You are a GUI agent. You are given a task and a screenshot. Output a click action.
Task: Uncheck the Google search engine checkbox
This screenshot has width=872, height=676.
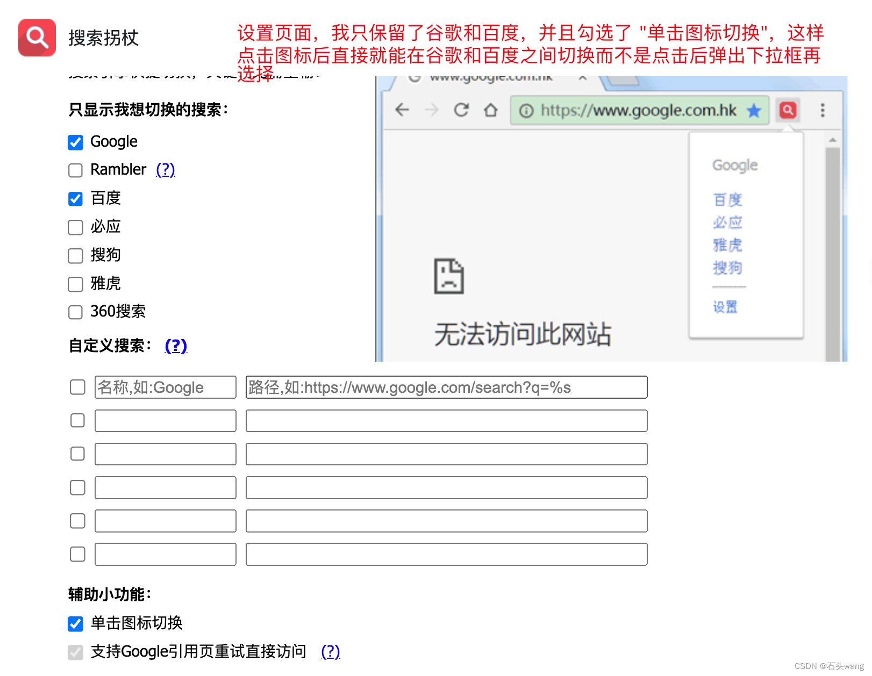click(76, 142)
